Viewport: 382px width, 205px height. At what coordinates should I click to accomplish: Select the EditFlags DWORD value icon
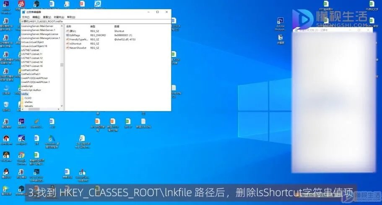[68, 35]
